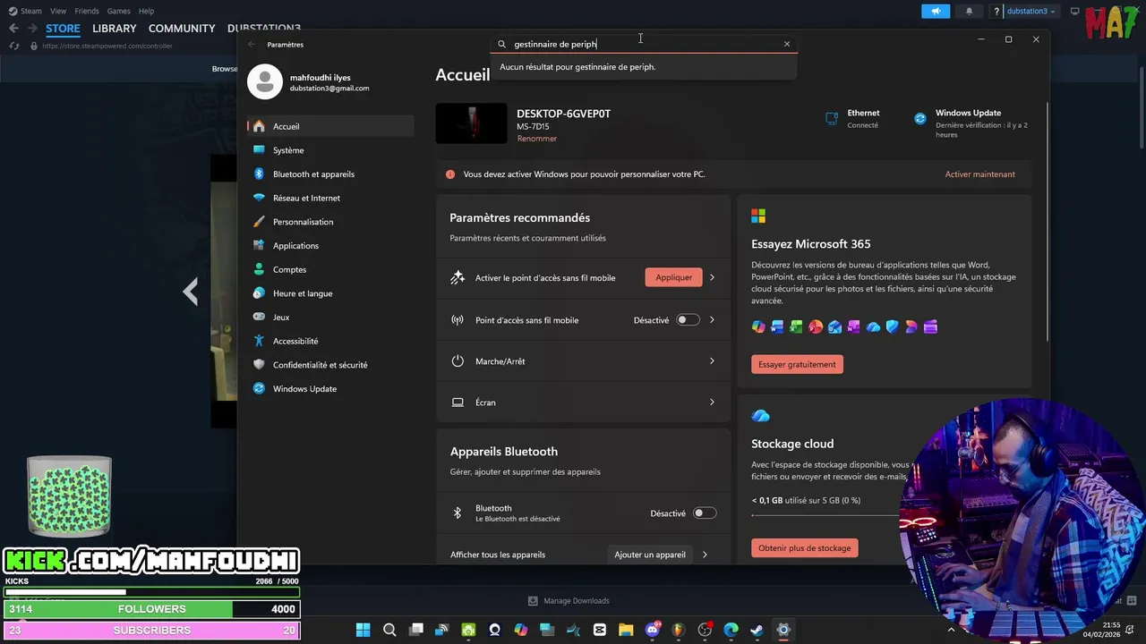1146x644 pixels.
Task: Open Personnalisation settings category
Action: pyautogui.click(x=330, y=222)
